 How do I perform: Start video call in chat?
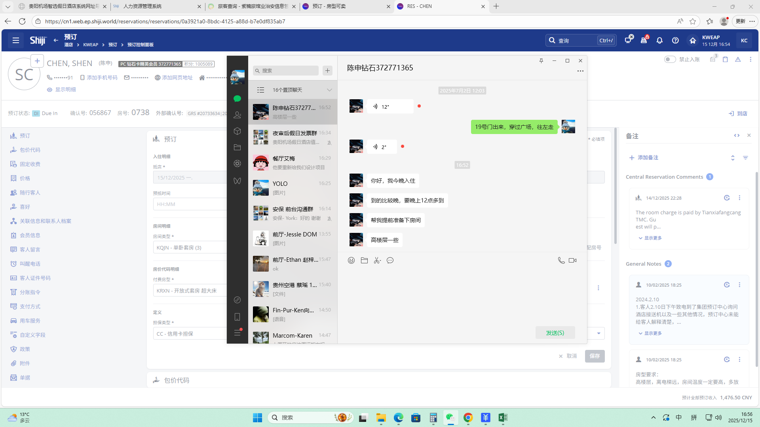pos(572,260)
